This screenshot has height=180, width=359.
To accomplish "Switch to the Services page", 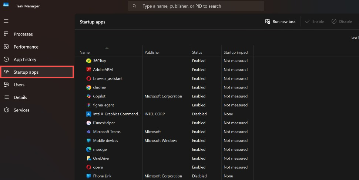I will click(x=37, y=110).
